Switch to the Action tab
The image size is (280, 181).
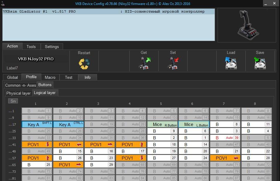coord(12,46)
